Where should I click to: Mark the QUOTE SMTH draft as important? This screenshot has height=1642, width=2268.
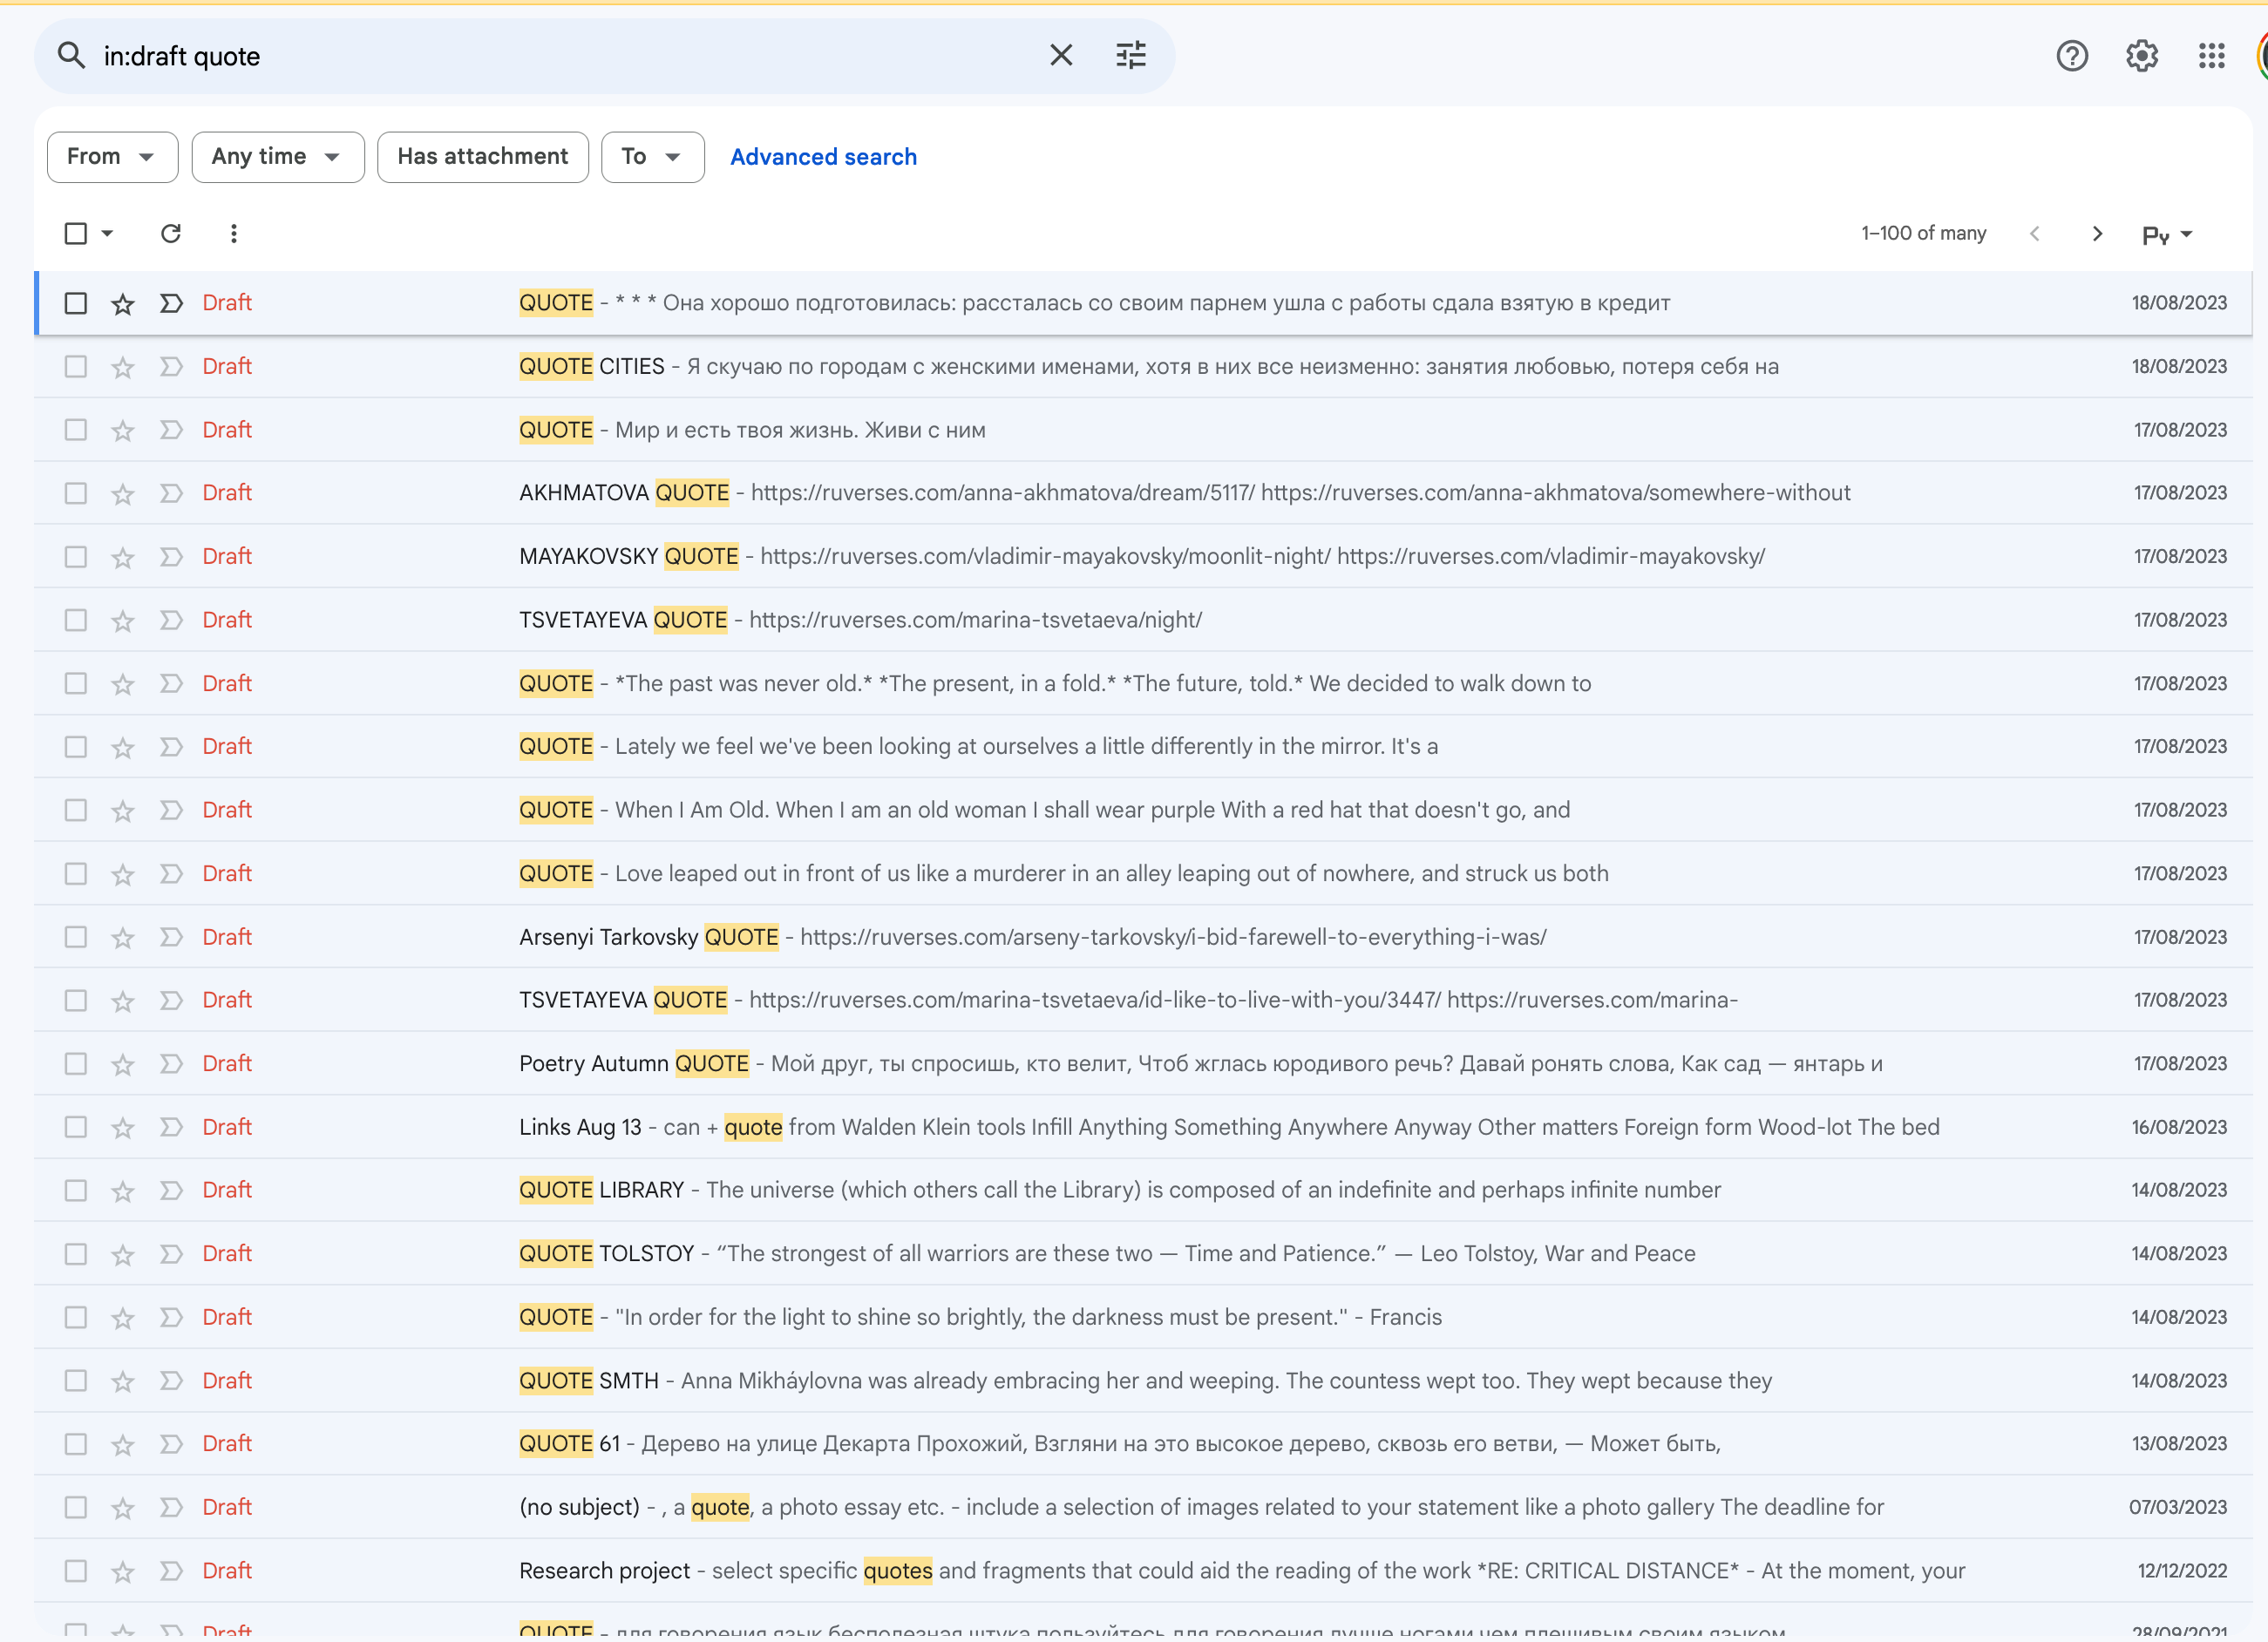[171, 1380]
